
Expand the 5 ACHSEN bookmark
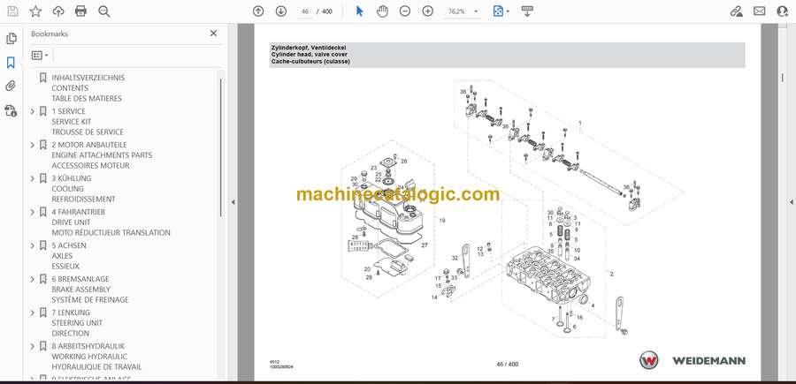[x=33, y=245]
